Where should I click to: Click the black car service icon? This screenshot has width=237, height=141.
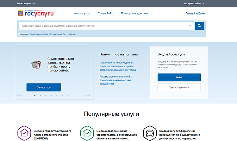click(149, 133)
